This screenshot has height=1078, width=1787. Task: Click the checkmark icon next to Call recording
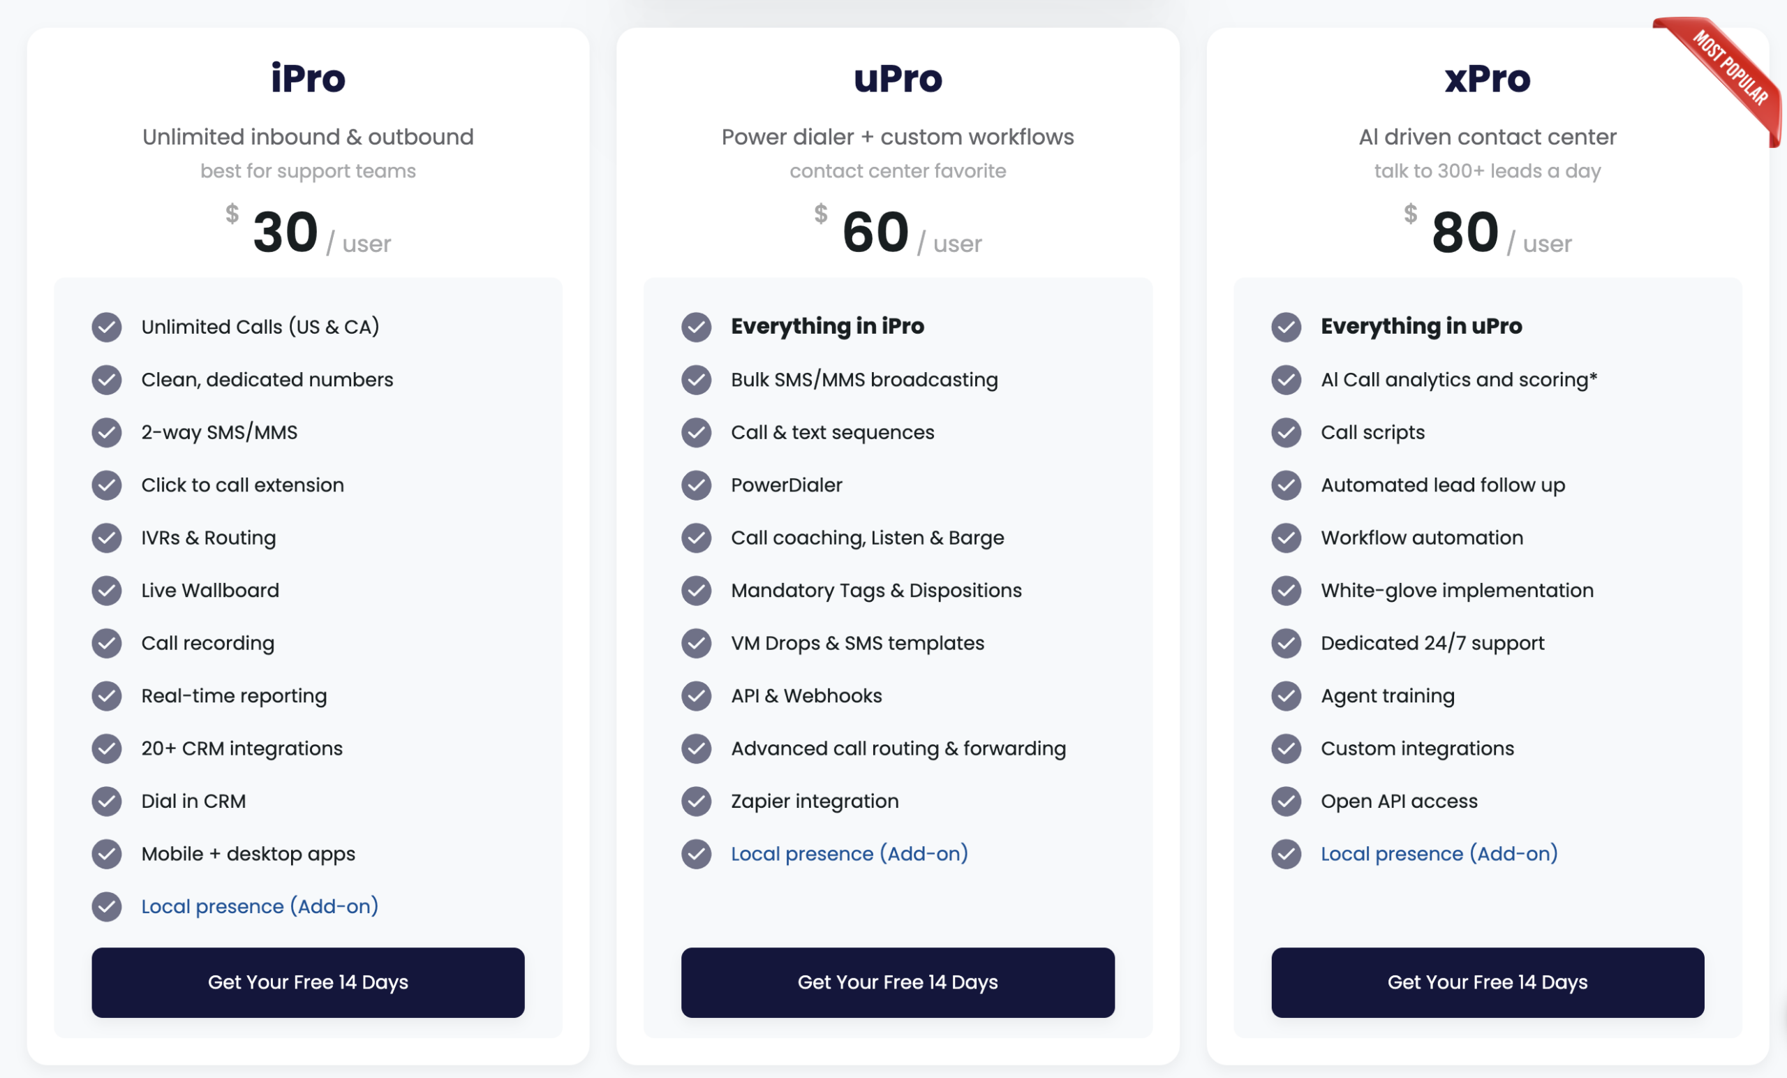[x=107, y=644]
